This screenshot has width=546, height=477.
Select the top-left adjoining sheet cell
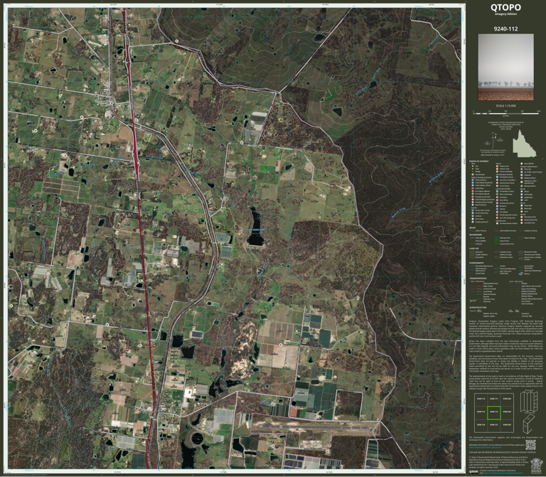[481, 399]
